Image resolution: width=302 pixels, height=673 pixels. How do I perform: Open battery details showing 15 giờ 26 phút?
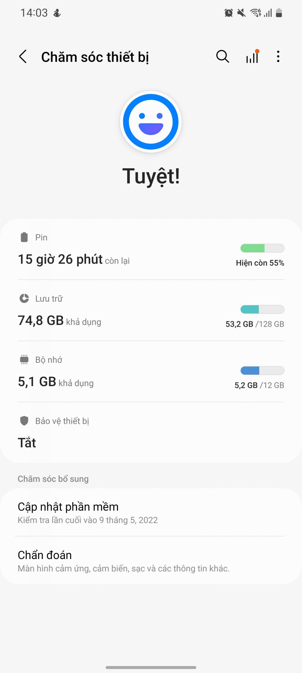(74, 259)
